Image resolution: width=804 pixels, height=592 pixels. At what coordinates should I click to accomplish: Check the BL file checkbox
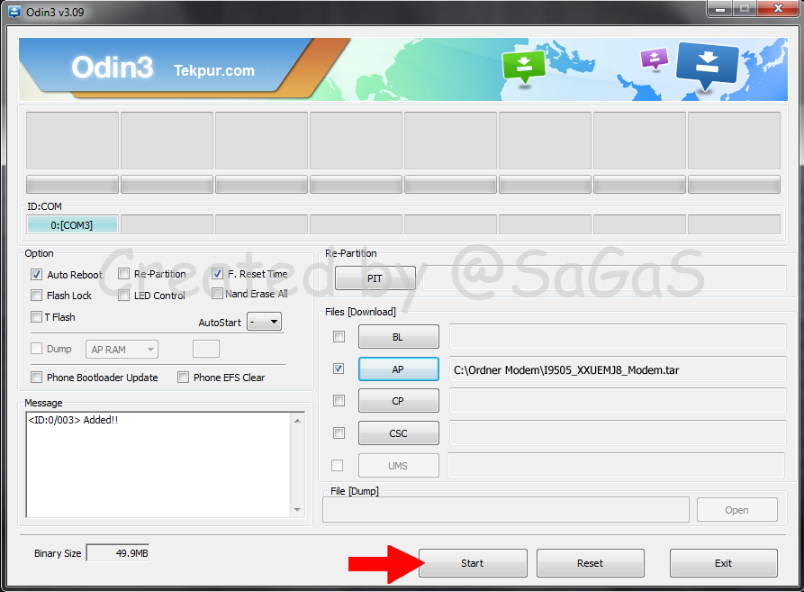click(339, 336)
